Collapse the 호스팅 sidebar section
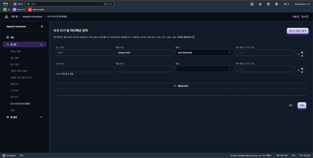This screenshot has width=313, height=158. pyautogui.click(x=24, y=44)
